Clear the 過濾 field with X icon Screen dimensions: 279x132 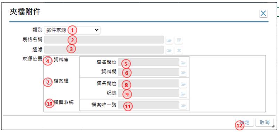coord(179,50)
